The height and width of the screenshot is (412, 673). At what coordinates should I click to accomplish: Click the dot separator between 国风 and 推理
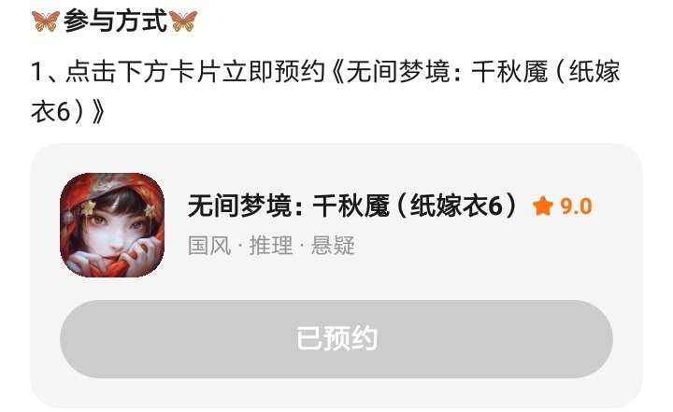pyautogui.click(x=240, y=246)
